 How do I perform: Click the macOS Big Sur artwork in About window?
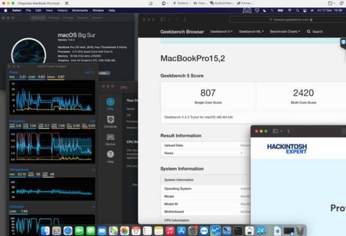29,52
